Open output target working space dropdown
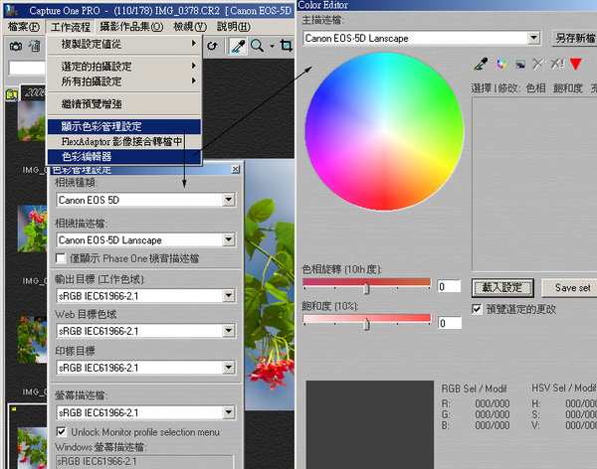 coord(229,295)
